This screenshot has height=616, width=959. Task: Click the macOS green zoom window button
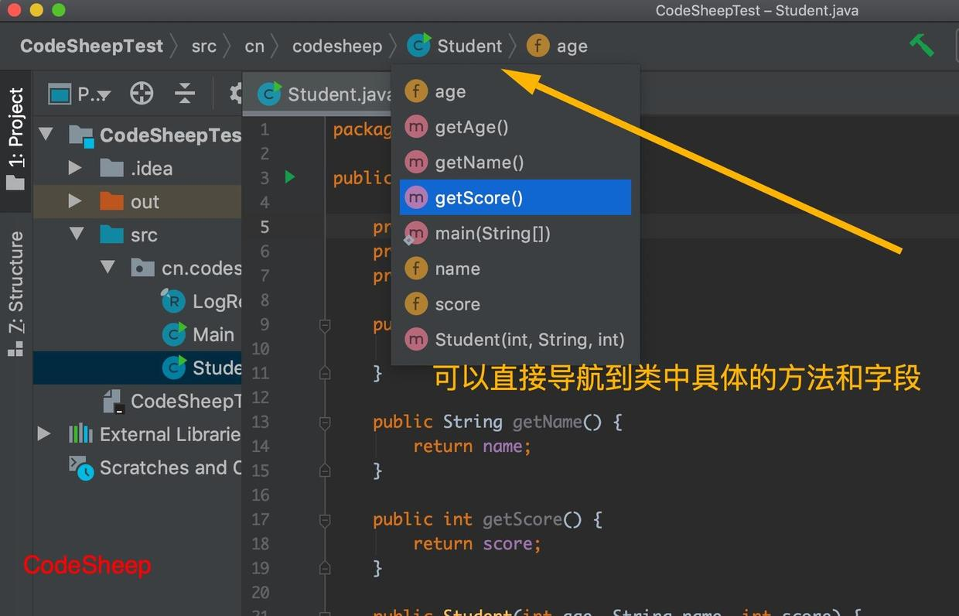(58, 10)
